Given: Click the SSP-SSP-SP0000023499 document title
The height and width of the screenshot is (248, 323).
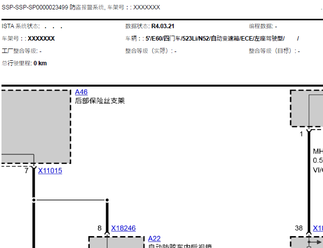Looking at the screenshot, I should pyautogui.click(x=81, y=7).
